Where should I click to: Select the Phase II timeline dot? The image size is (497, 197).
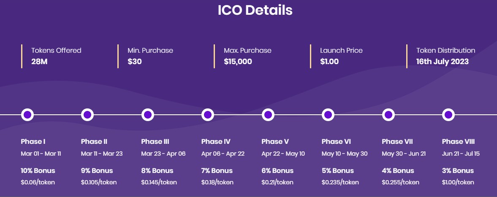[87, 115]
